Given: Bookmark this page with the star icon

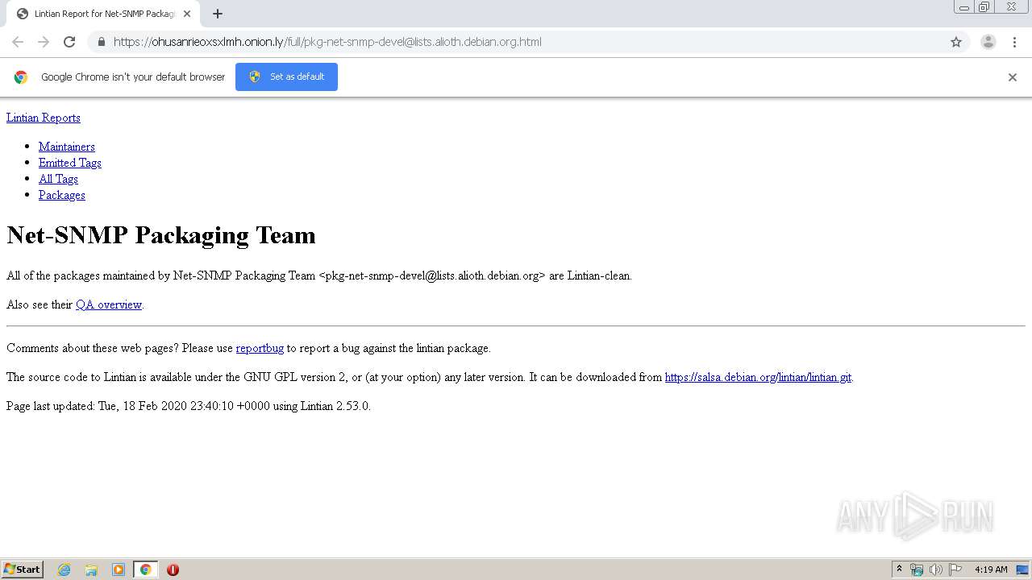Looking at the screenshot, I should click(x=956, y=42).
